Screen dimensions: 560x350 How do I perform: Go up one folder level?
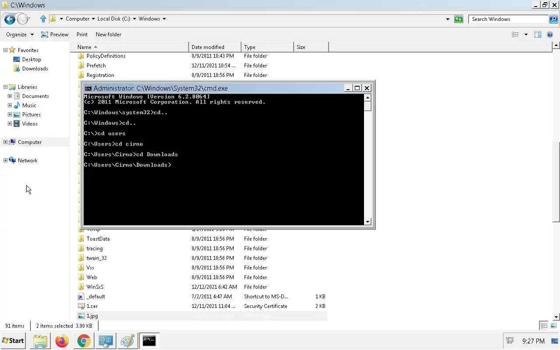(43, 19)
